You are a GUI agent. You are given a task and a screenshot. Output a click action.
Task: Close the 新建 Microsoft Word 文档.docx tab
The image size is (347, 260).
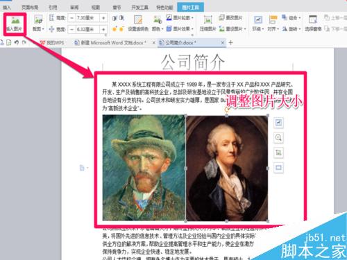coord(154,43)
